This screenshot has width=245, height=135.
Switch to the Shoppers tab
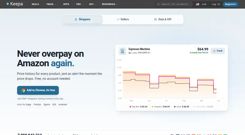[x=82, y=19]
